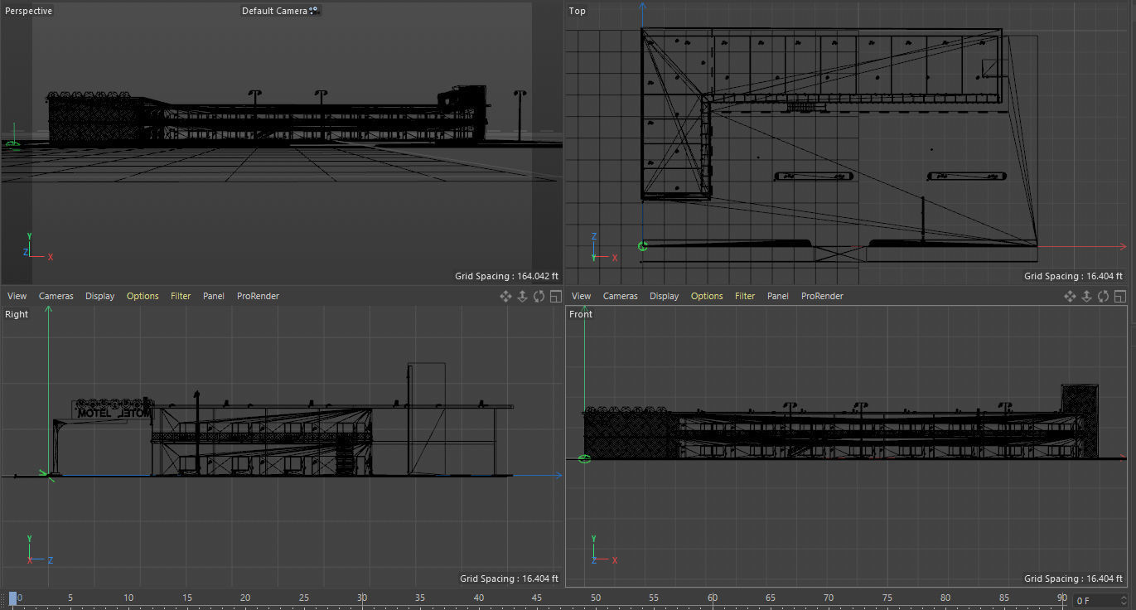Click the Perspective viewport label
Image resolution: width=1136 pixels, height=610 pixels.
[x=28, y=11]
